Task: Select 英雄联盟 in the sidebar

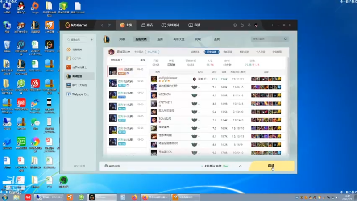Action: pyautogui.click(x=79, y=76)
